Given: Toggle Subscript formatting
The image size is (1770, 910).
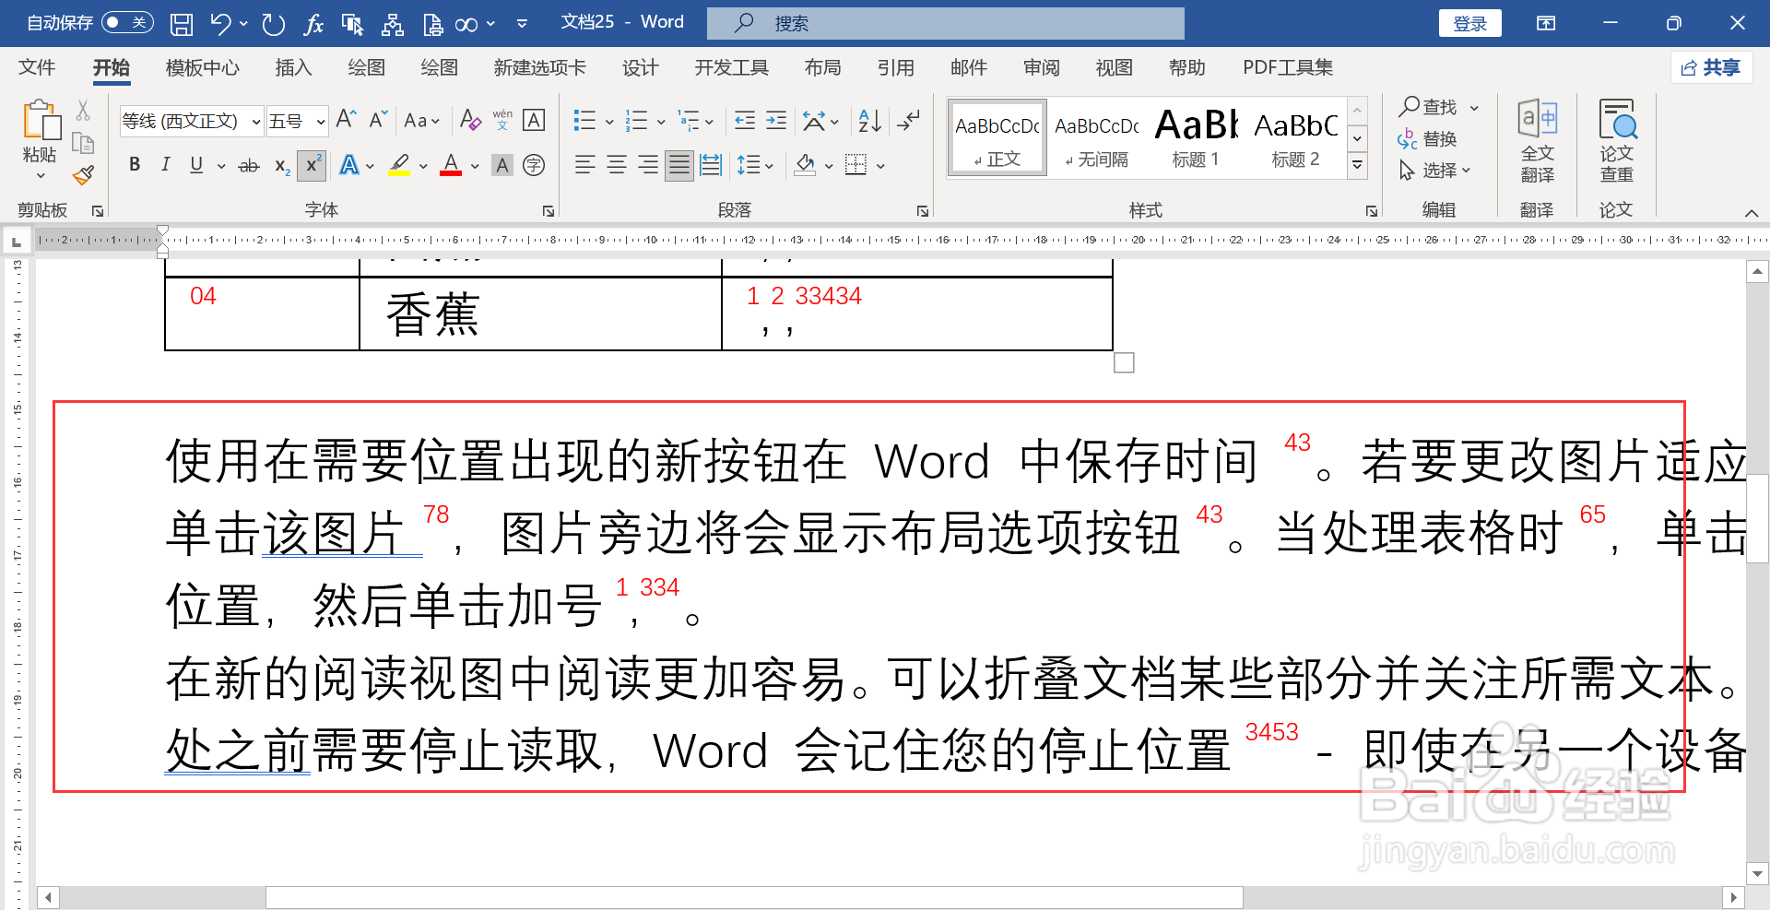Looking at the screenshot, I should pyautogui.click(x=282, y=165).
